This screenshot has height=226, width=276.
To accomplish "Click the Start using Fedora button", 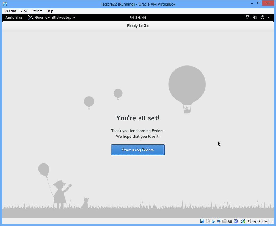I will (138, 150).
